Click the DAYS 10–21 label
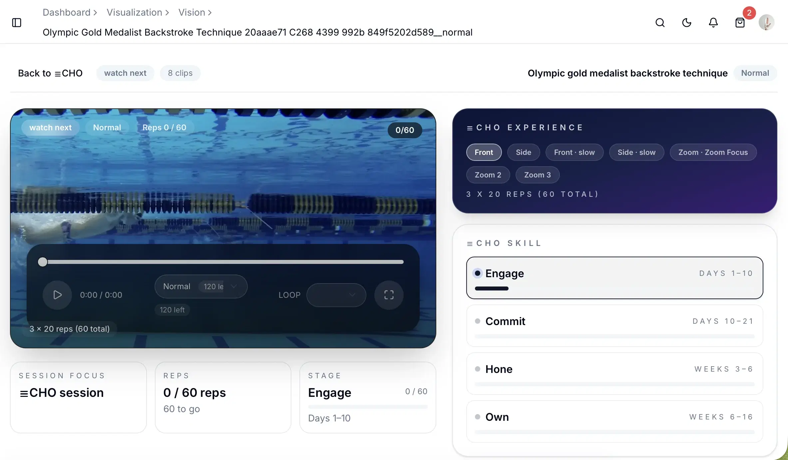This screenshot has width=788, height=460. 723,321
